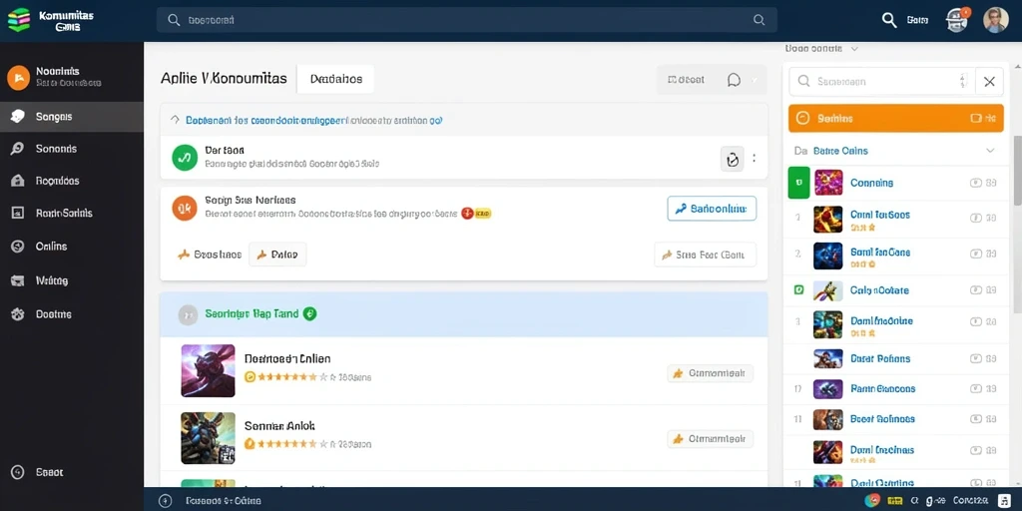Toggle the green marker beside Connains row
Screen dimensions: 1022x511
[x=799, y=183]
